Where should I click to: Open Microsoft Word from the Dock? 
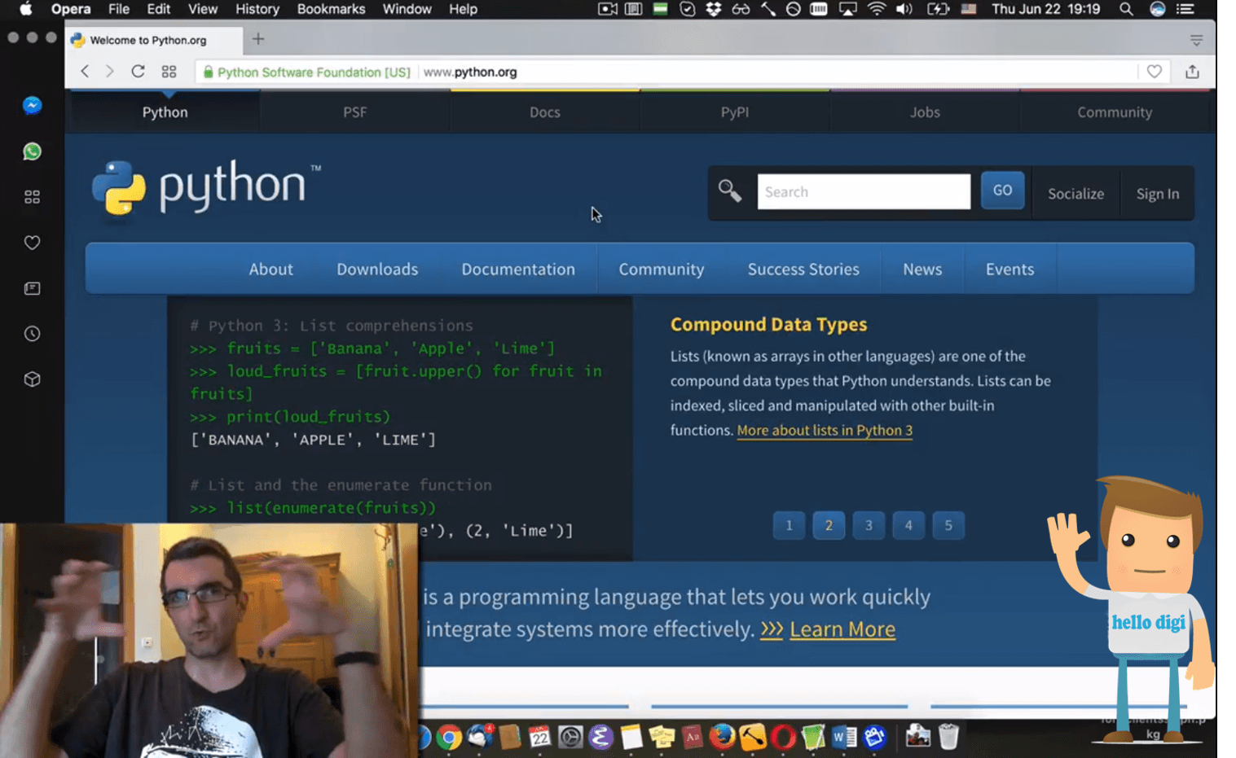tap(844, 737)
